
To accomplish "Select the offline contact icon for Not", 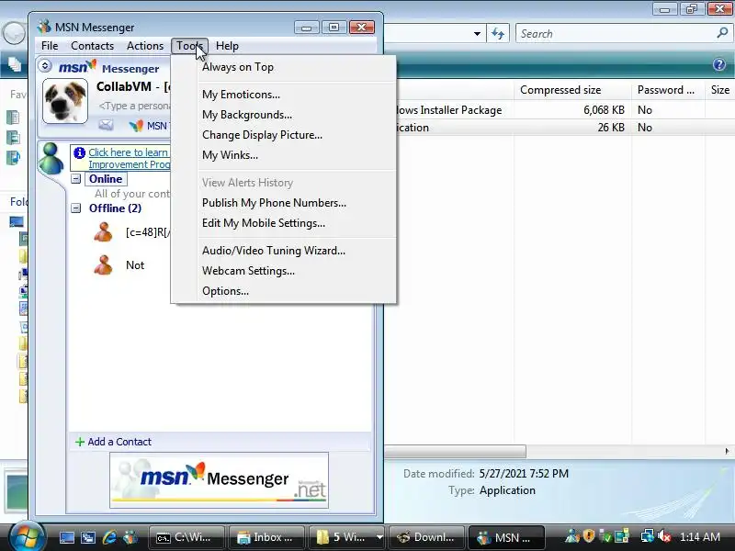I will [103, 264].
